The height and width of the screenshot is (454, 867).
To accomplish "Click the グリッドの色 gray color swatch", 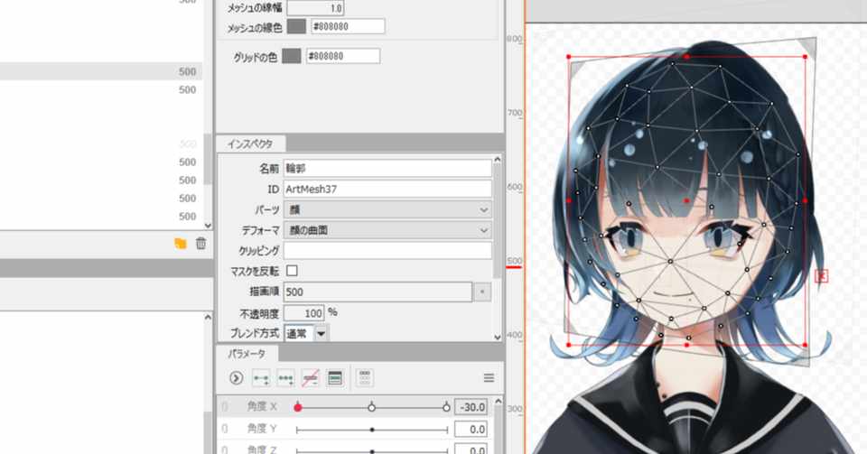I will 292,56.
